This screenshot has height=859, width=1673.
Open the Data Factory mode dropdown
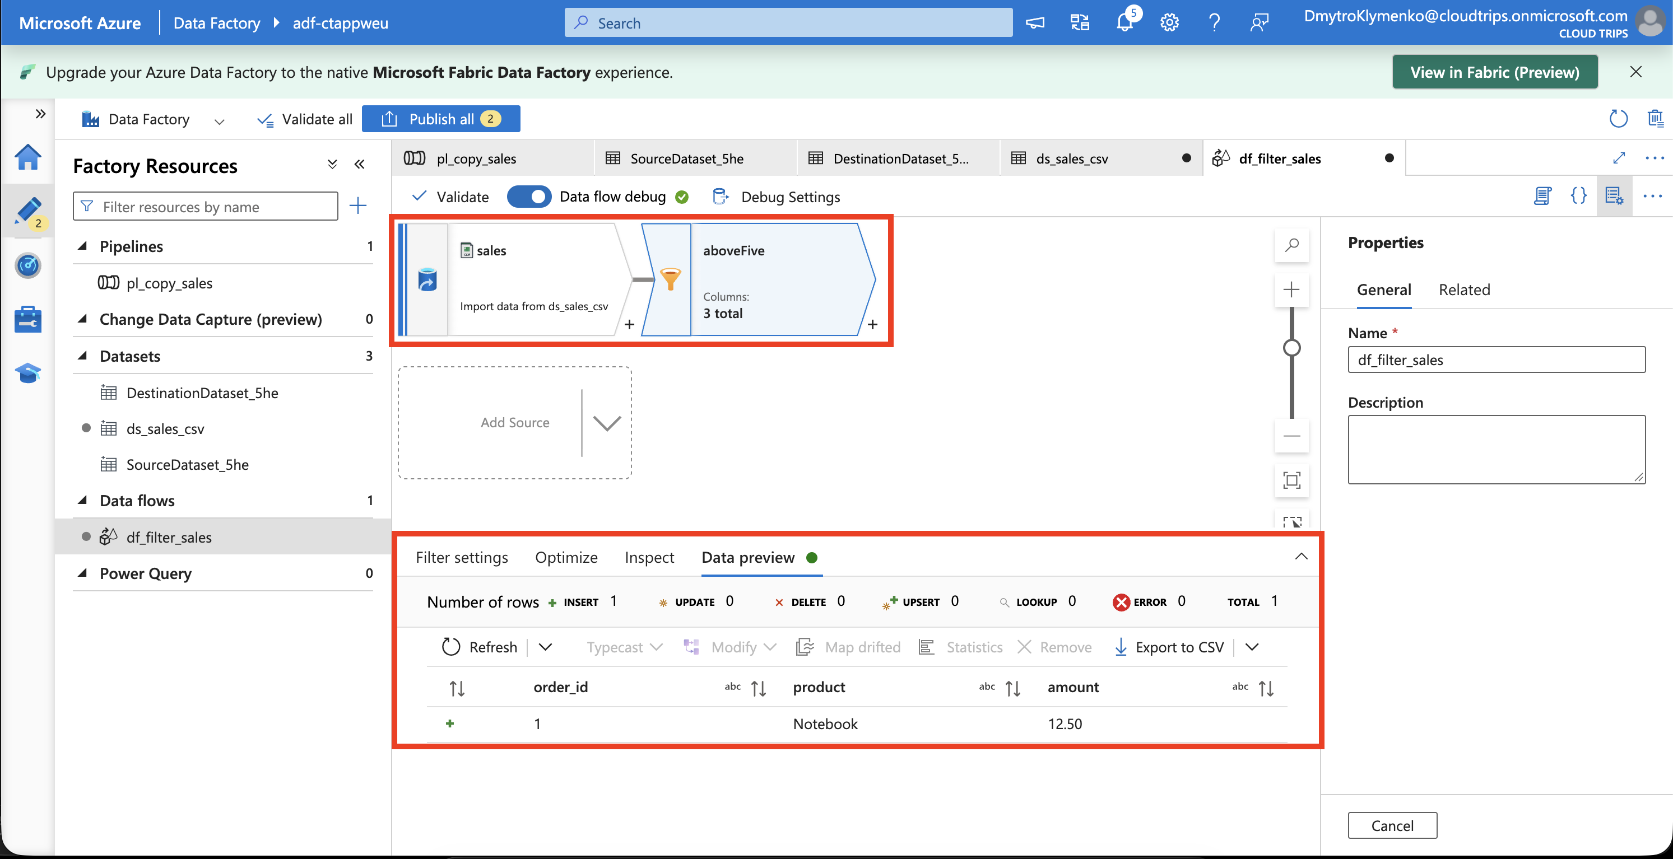[x=220, y=121]
